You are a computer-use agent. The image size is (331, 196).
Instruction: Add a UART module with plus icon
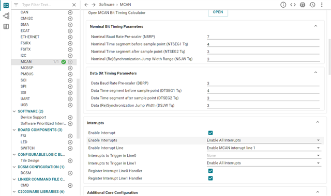click(x=70, y=99)
